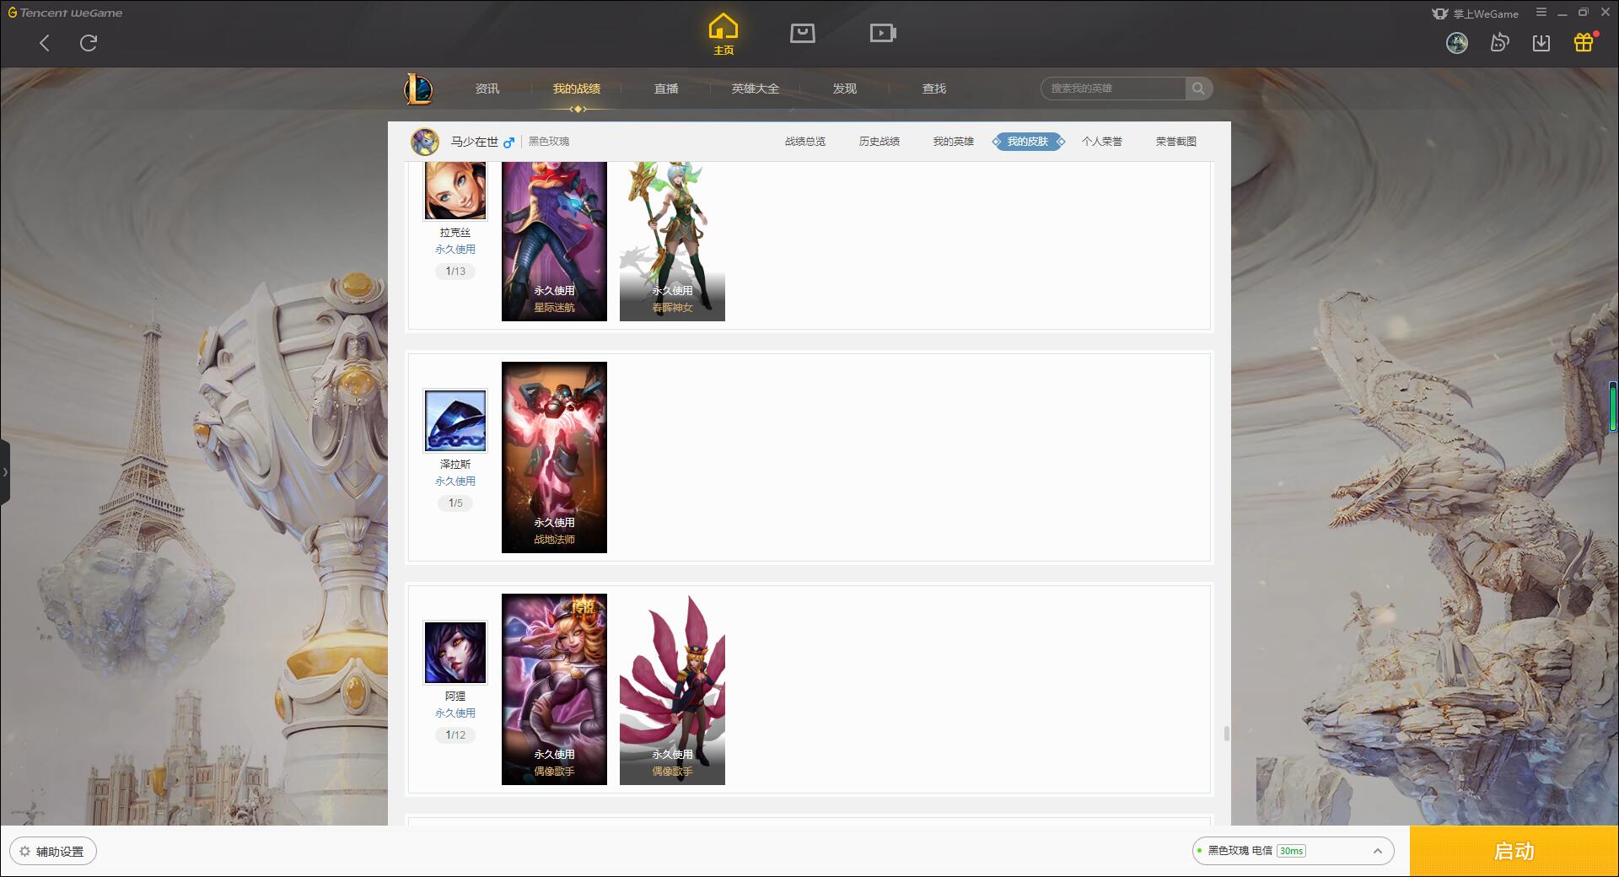Click 永久使用 under 阿狸

455,713
